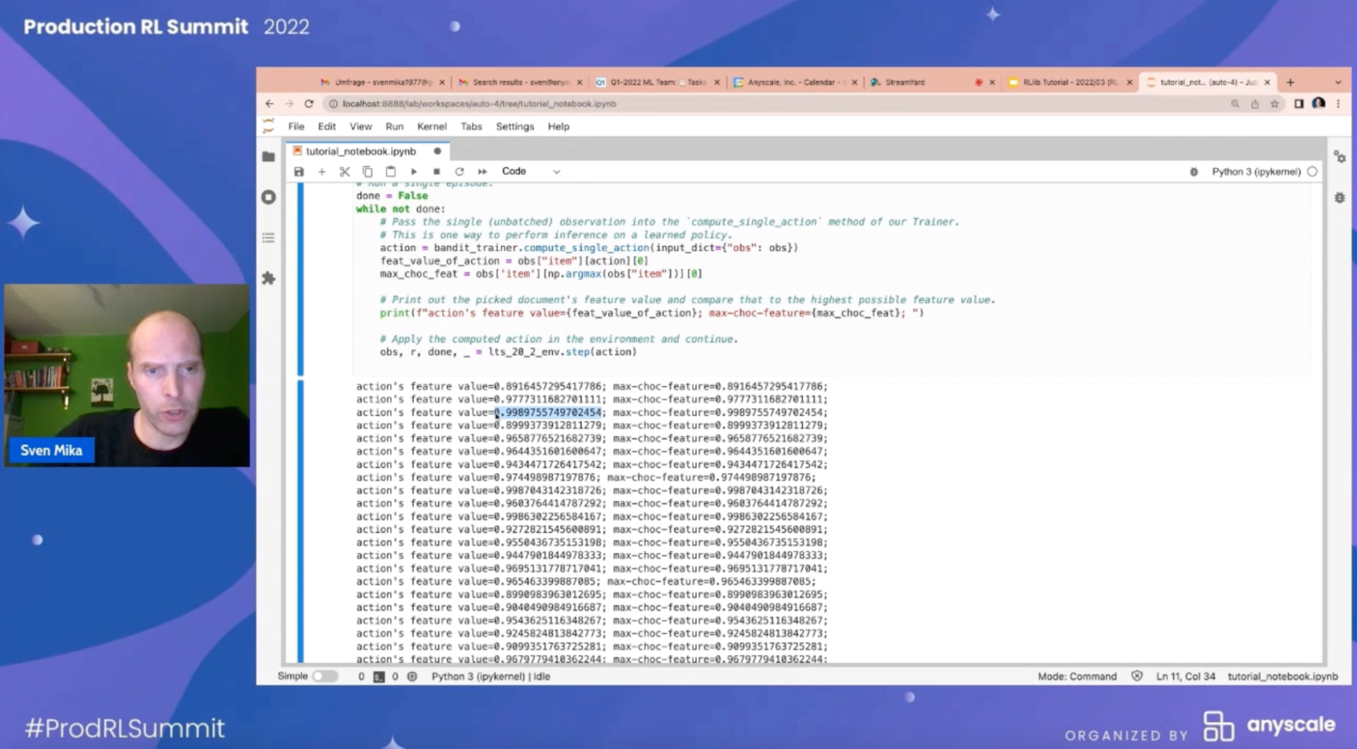Screen dimensions: 1357x749
Task: Open the file browser sidebar folder icon
Action: [x=269, y=157]
